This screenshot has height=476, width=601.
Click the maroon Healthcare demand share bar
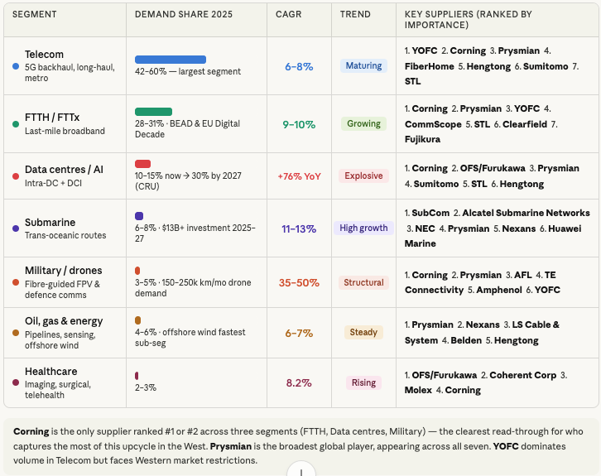137,376
